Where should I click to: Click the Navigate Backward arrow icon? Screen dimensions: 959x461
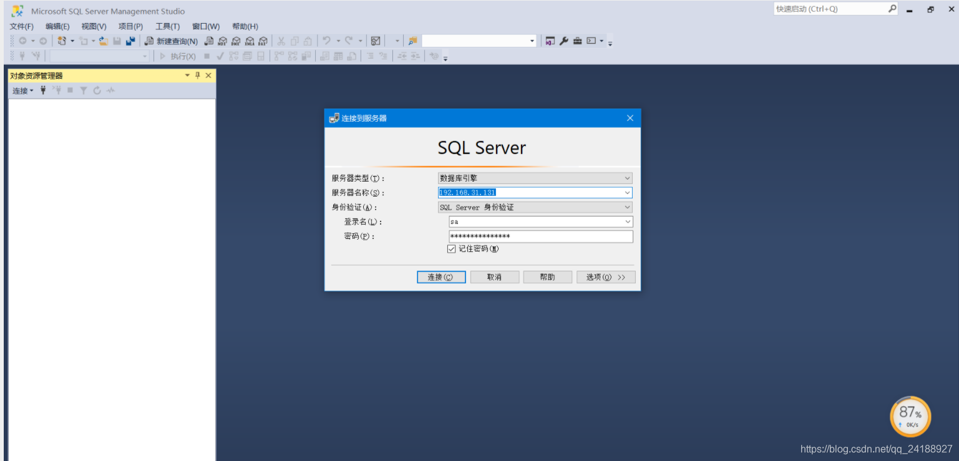pos(22,41)
